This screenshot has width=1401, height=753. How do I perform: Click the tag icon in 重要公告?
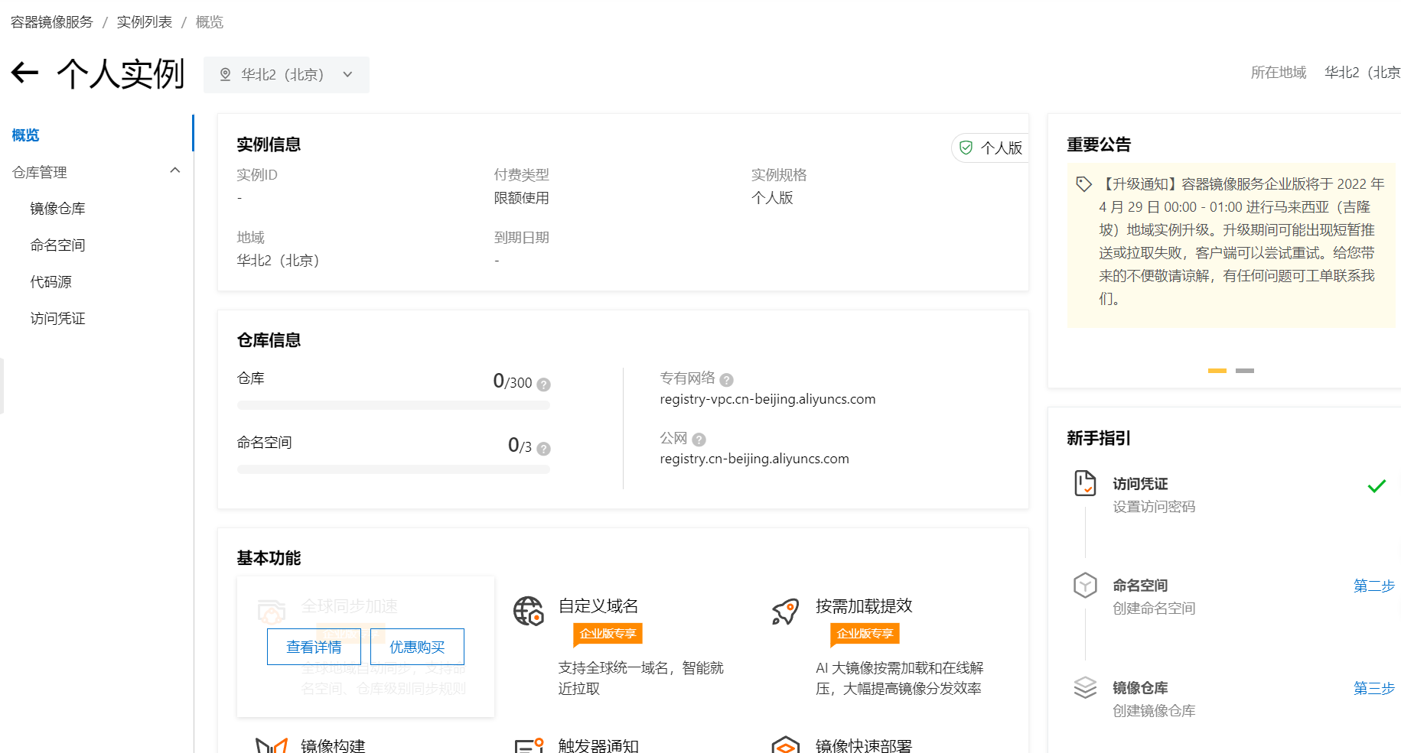pyautogui.click(x=1083, y=184)
